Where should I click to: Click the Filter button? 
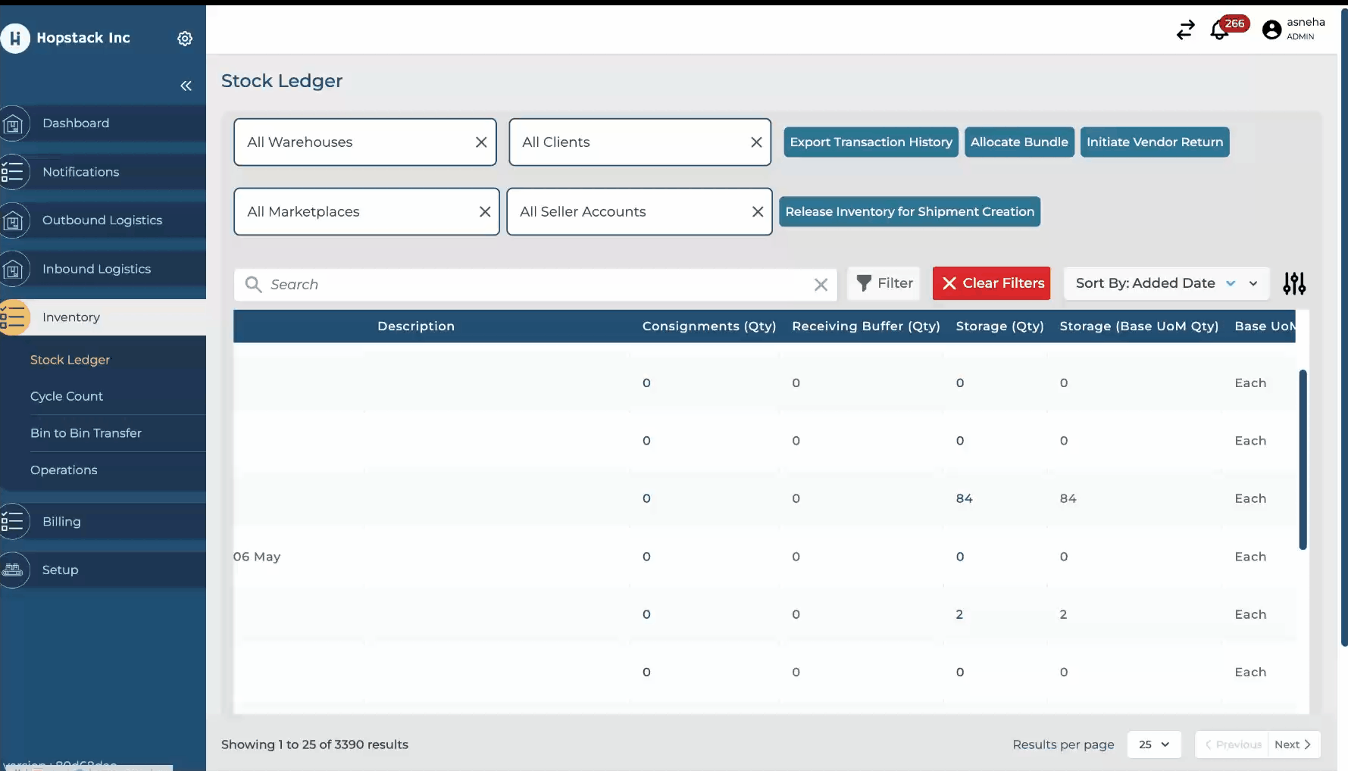click(x=884, y=283)
